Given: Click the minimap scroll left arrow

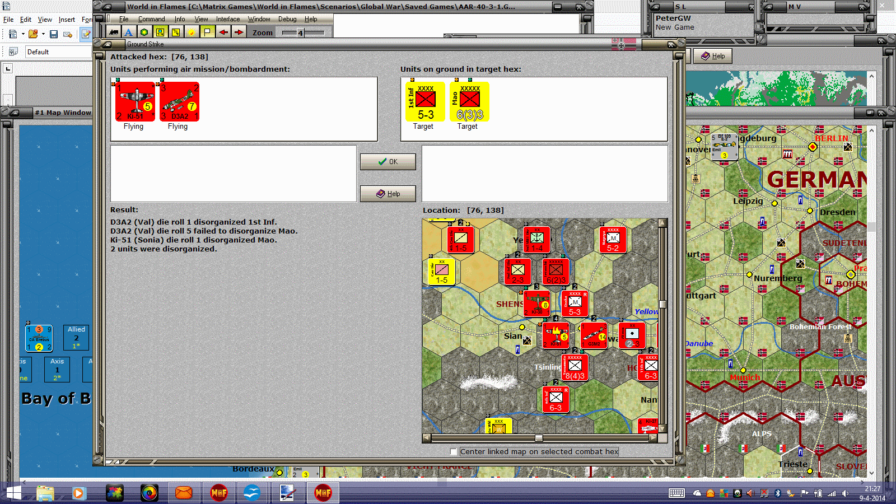Looking at the screenshot, I should (x=427, y=438).
